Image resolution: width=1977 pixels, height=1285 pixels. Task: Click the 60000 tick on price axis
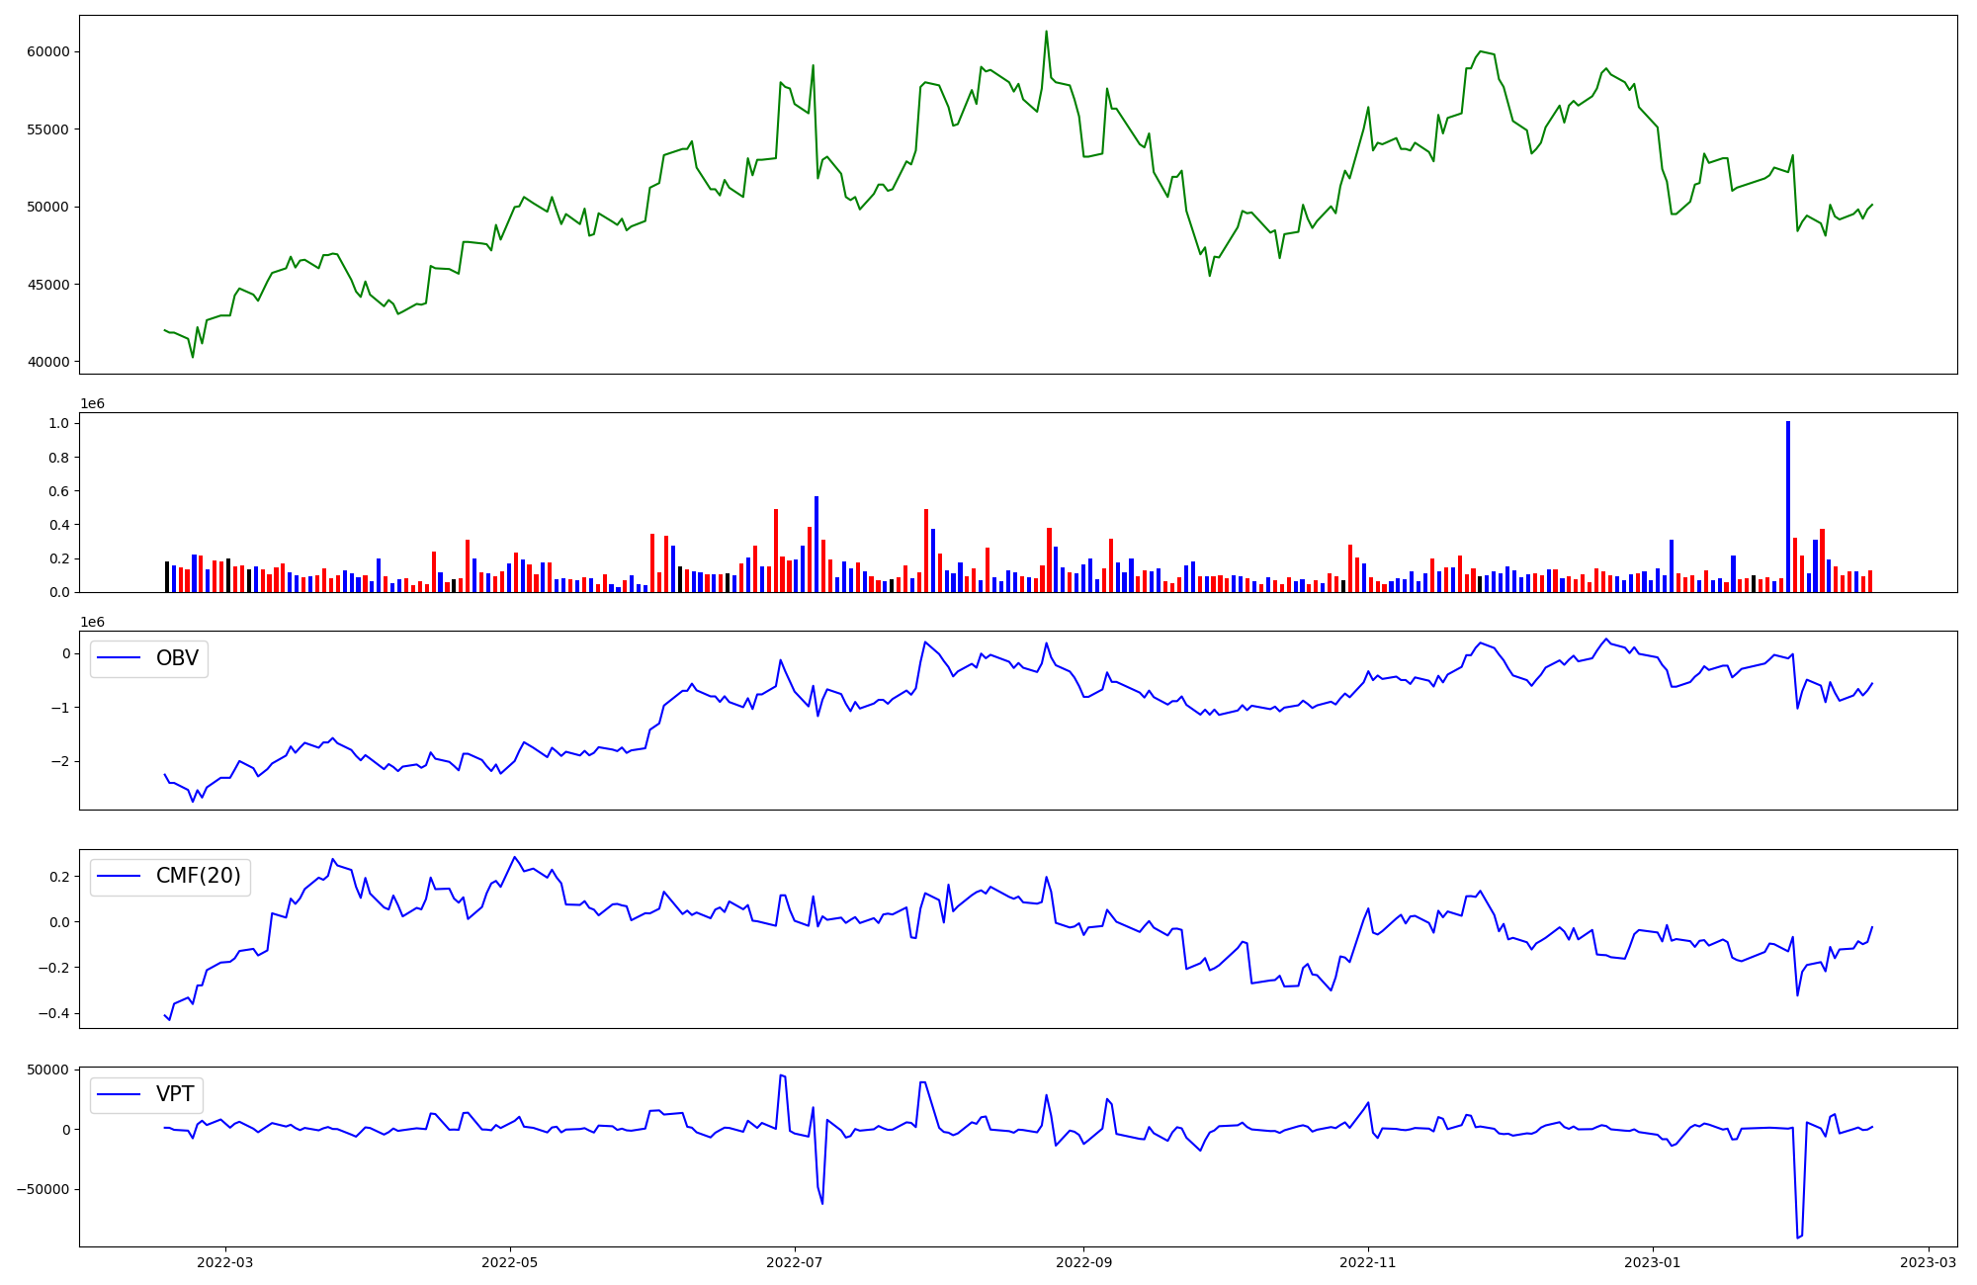pos(48,52)
